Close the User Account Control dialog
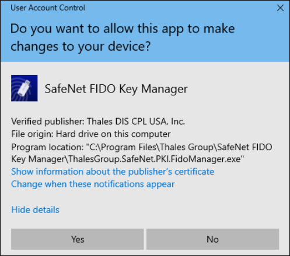 [x=280, y=8]
